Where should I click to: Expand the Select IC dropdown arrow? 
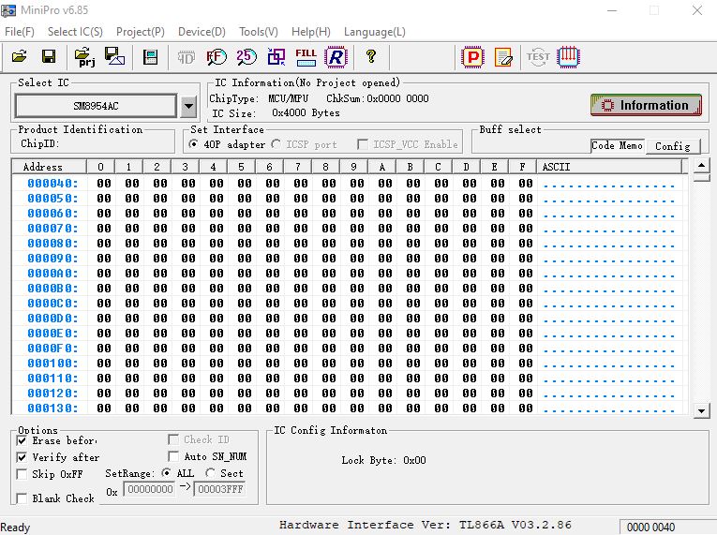pyautogui.click(x=188, y=106)
